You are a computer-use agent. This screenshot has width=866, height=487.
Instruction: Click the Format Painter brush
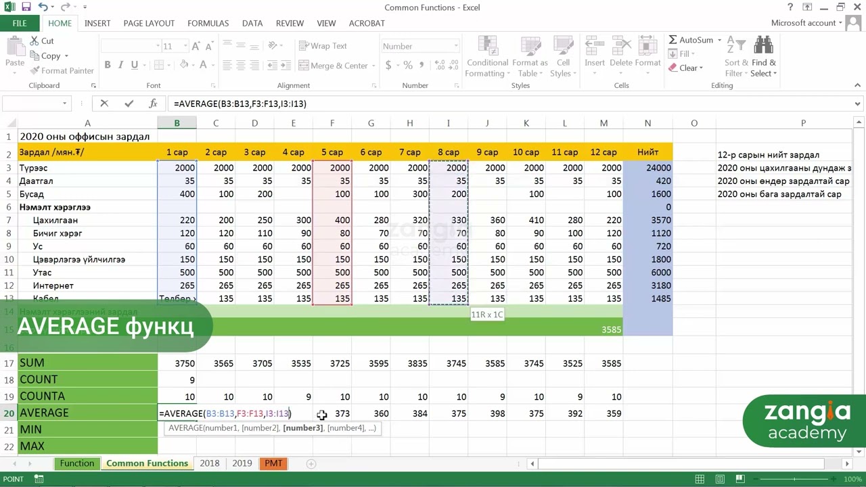tap(35, 70)
